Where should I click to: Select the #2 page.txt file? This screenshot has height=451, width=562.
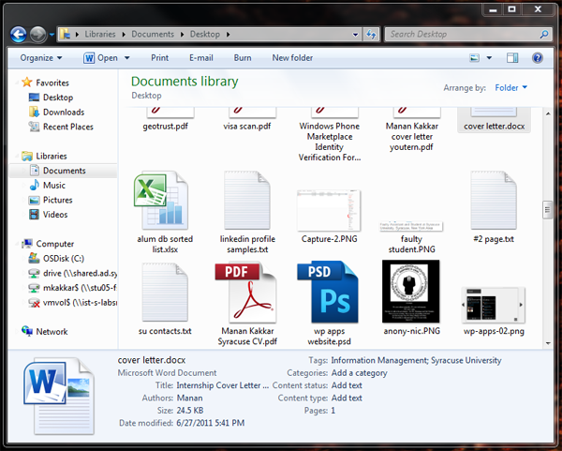494,207
